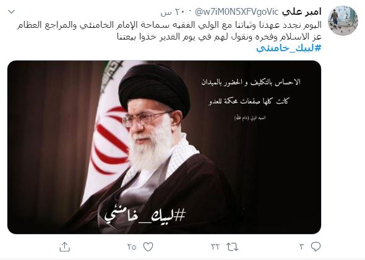Screen dimensions: 365x260
Task: Click the tweet line starting عز الاسلام
Action: point(219,36)
